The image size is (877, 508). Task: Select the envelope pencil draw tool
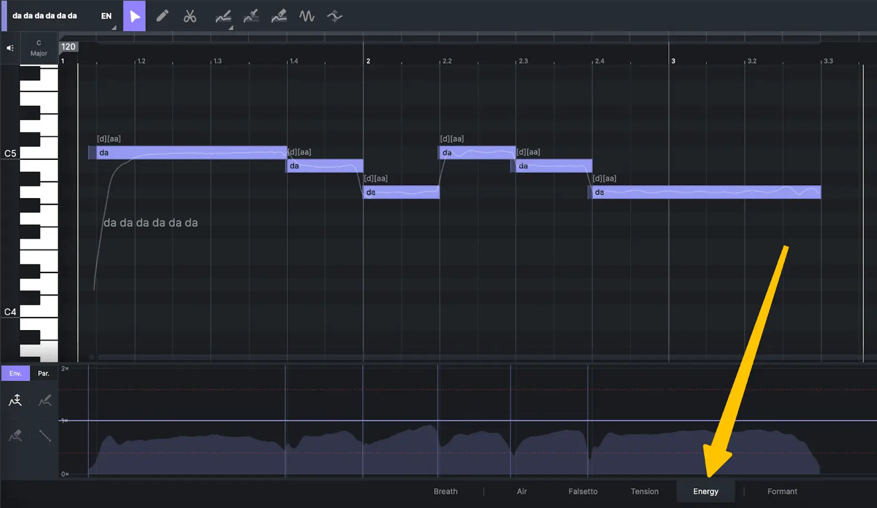pyautogui.click(x=45, y=401)
